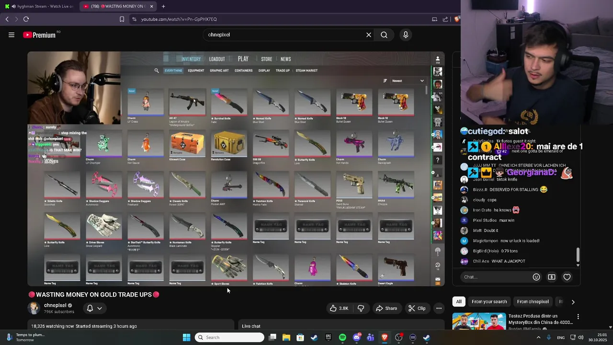Open the taskbar weather widget 'Temps to plum...'
613x345 pixels.
26,337
